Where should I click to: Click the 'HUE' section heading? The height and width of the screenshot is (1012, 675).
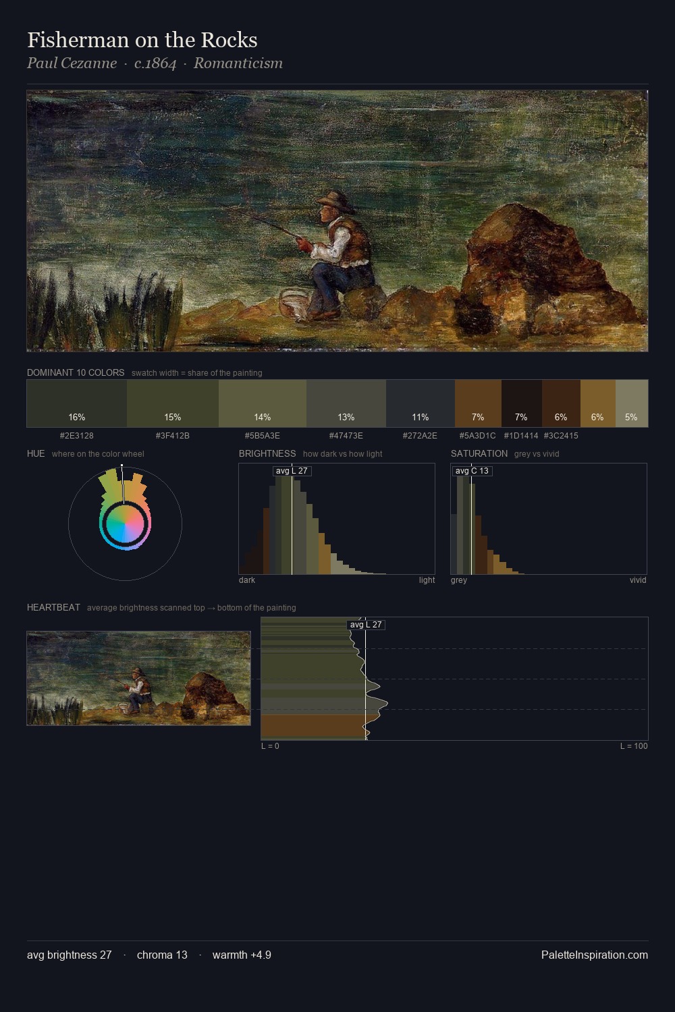[36, 453]
